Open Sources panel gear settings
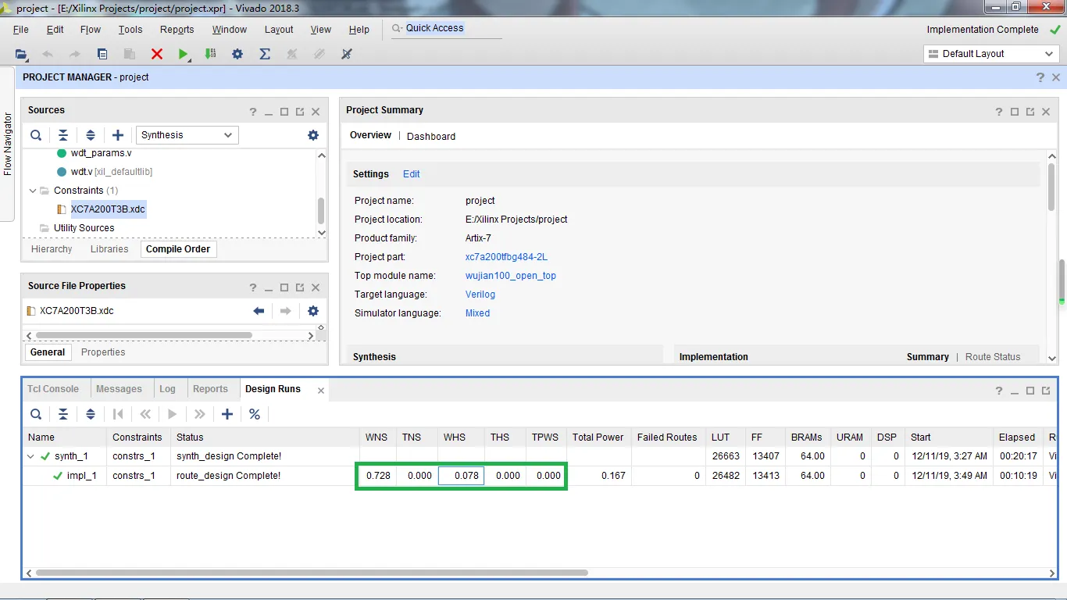This screenshot has height=600, width=1067. click(313, 135)
